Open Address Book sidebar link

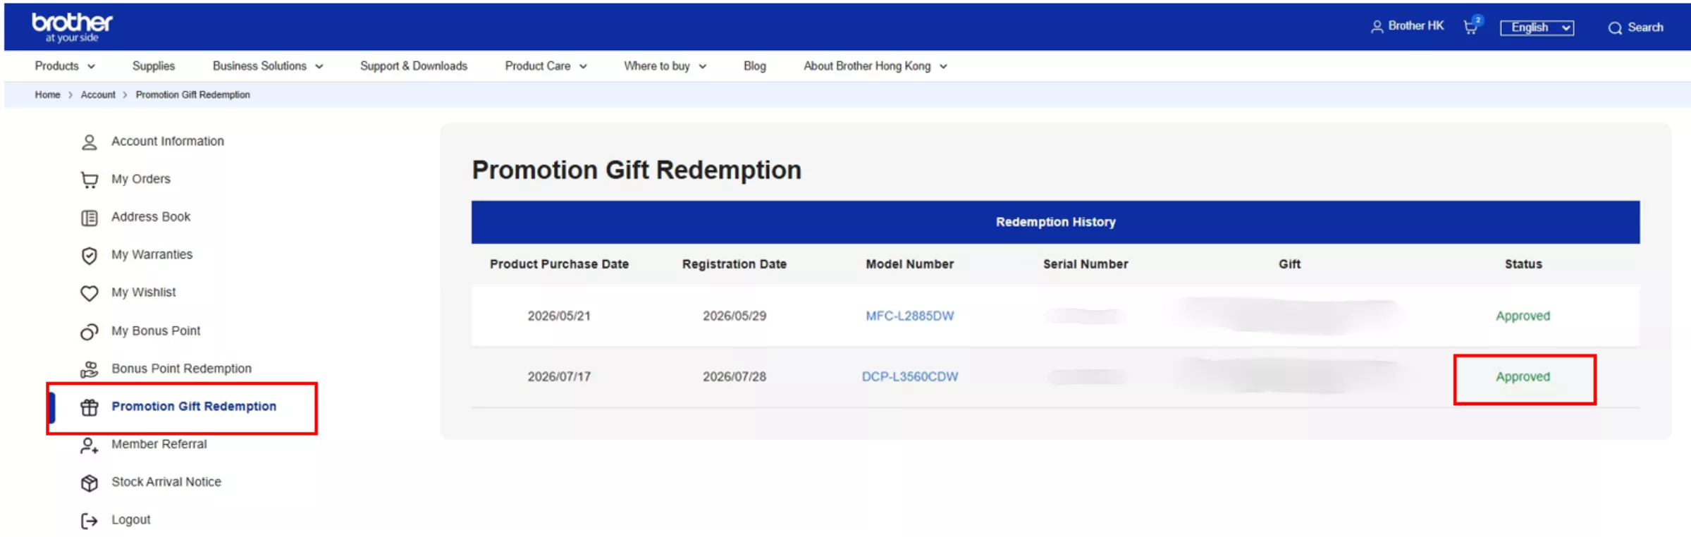151,217
